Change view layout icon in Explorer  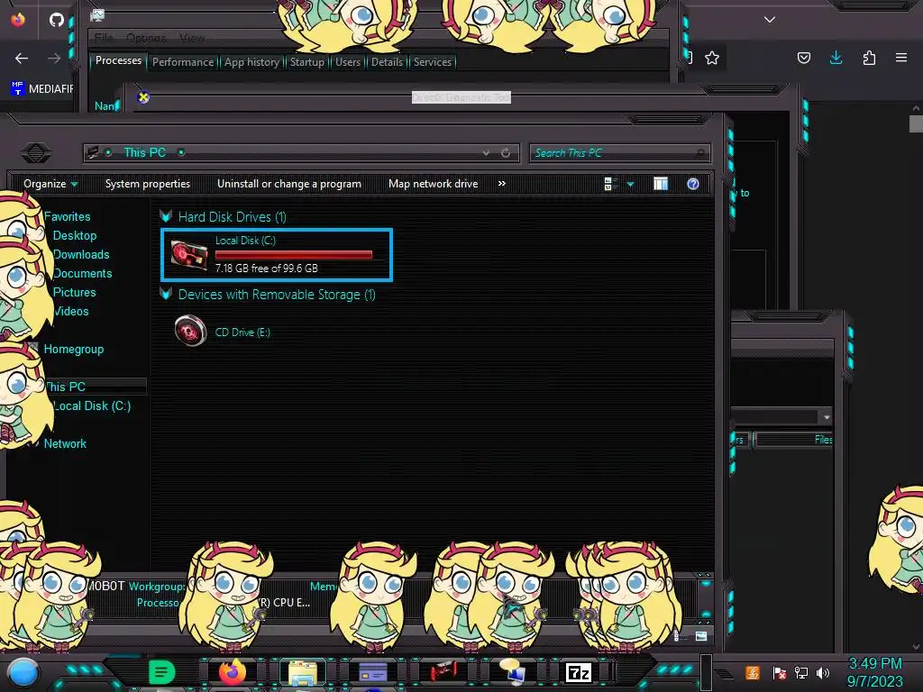click(610, 184)
